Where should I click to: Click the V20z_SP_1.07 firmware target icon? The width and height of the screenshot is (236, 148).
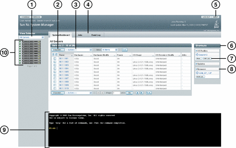pos(197,73)
